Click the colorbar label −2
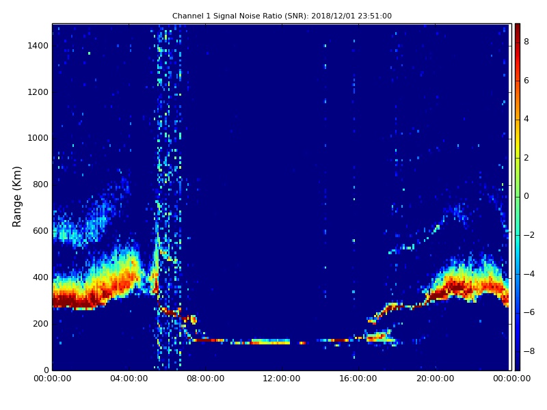The image size is (547, 410). click(x=529, y=235)
